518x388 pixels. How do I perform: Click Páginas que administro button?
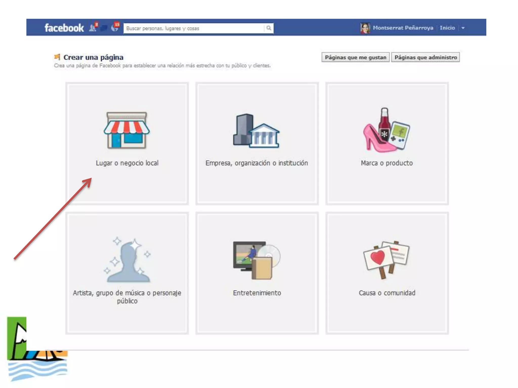(x=425, y=57)
